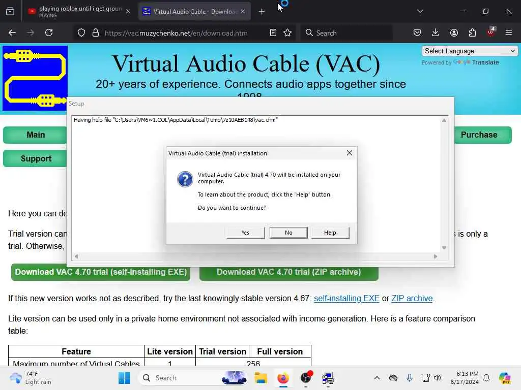Click No in the installation dialog

click(x=288, y=233)
